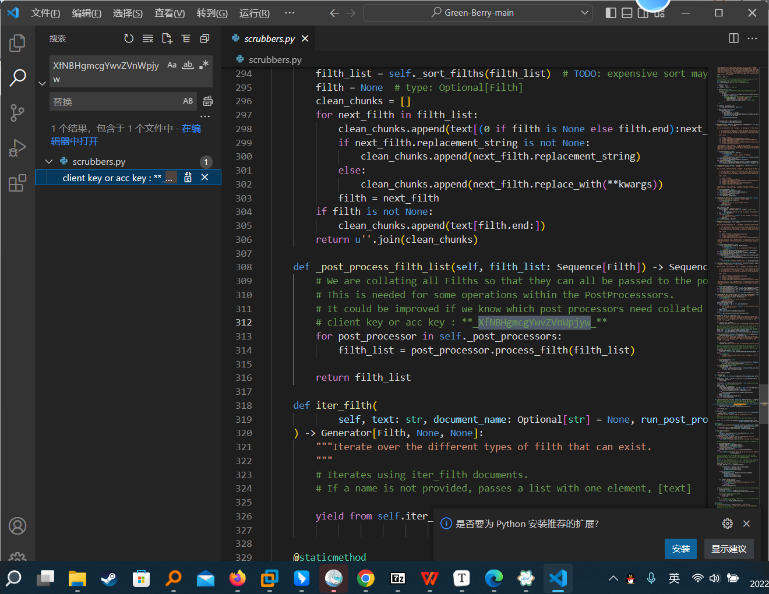Enable regular expression search
Viewport: 769px width, 594px height.
coord(203,65)
